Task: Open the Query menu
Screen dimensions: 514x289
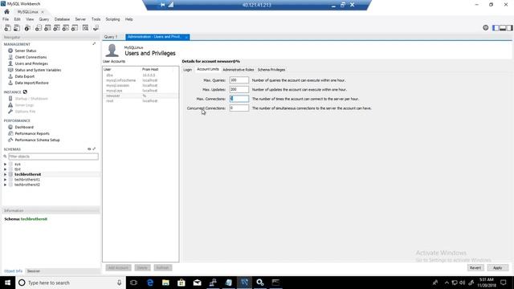Action: coord(44,19)
